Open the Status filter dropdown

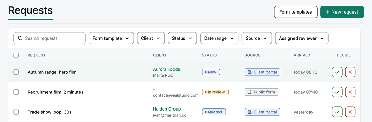click(x=182, y=38)
